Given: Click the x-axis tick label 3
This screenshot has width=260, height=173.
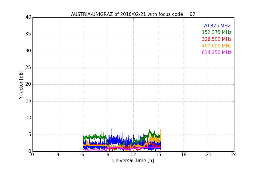Looking at the screenshot, I should click(58, 155).
